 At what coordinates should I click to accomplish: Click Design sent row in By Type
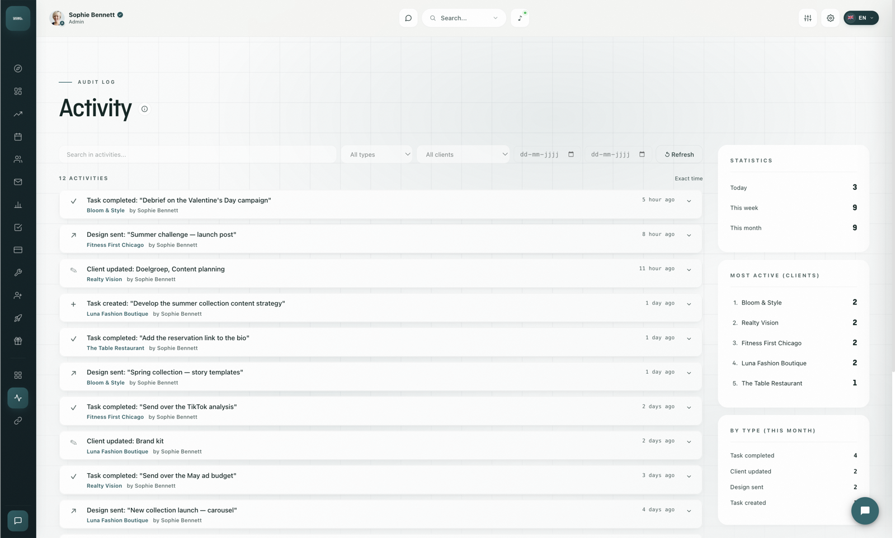coord(793,487)
